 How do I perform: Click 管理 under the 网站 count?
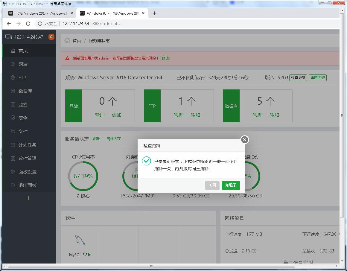click(100, 115)
